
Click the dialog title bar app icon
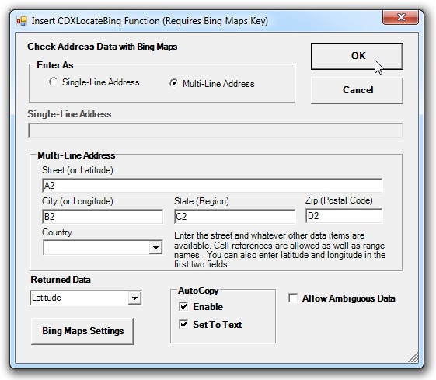[22, 21]
